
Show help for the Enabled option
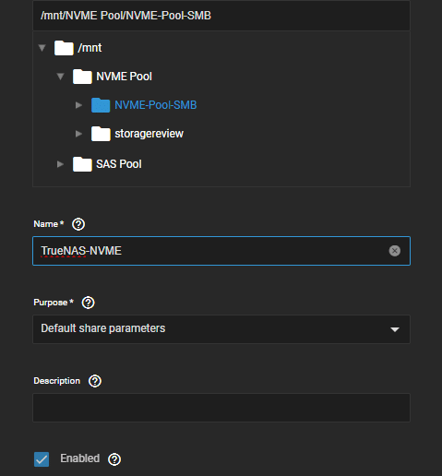pyautogui.click(x=114, y=459)
